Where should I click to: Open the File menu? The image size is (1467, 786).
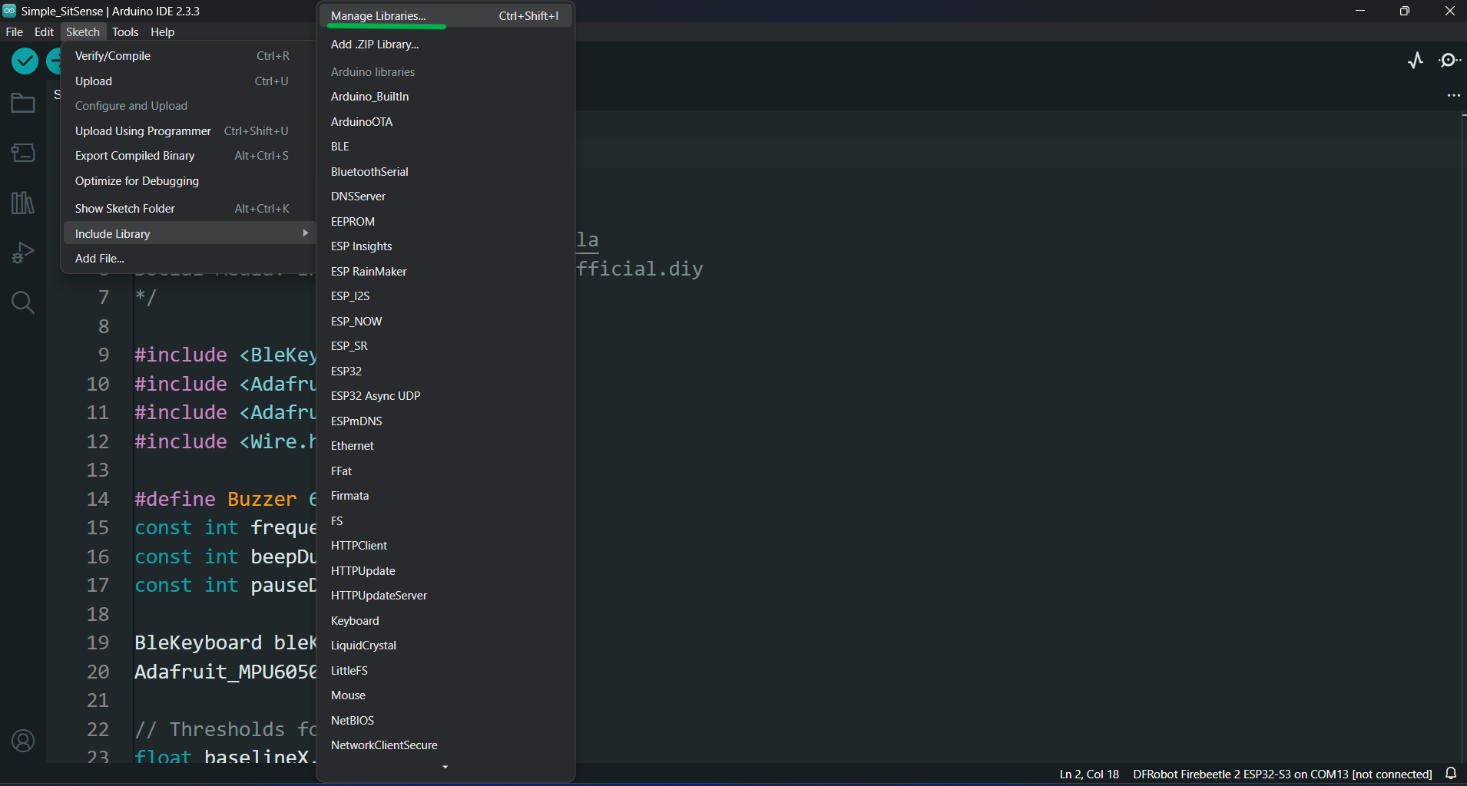point(15,31)
